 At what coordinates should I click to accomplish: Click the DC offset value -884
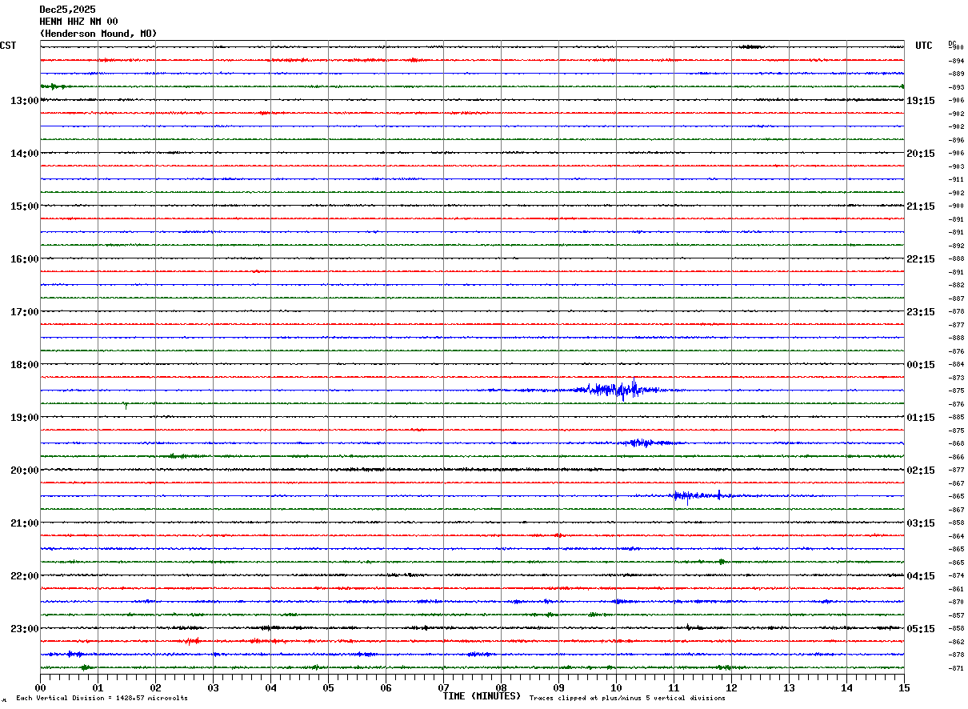956,364
